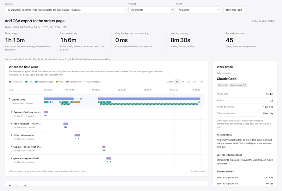Screen dimensions: 282x191
Task: Click the slowest action taking 47m 6s
Action: tap(245, 178)
